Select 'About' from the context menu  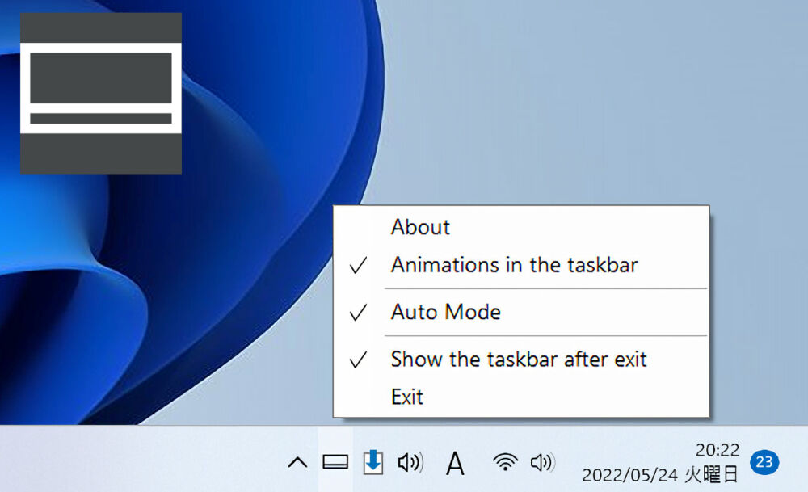[x=420, y=227]
